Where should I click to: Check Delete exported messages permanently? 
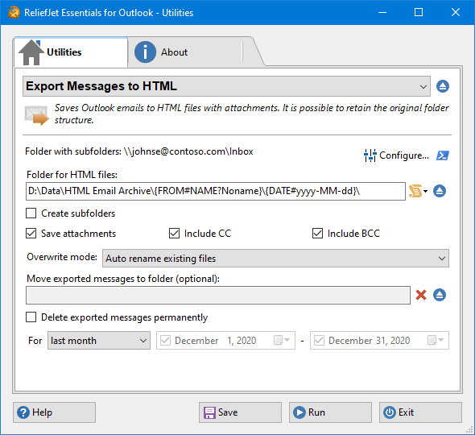(31, 317)
